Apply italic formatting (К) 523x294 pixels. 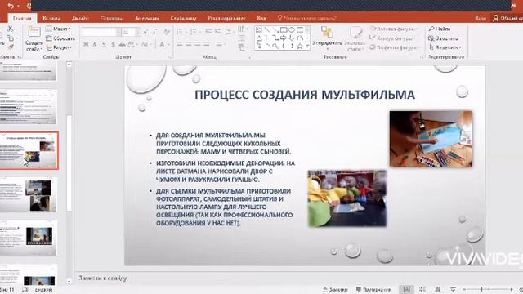click(95, 44)
